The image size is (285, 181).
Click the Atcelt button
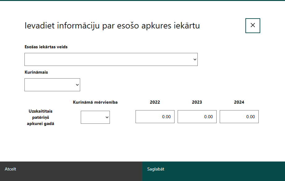[71, 171]
